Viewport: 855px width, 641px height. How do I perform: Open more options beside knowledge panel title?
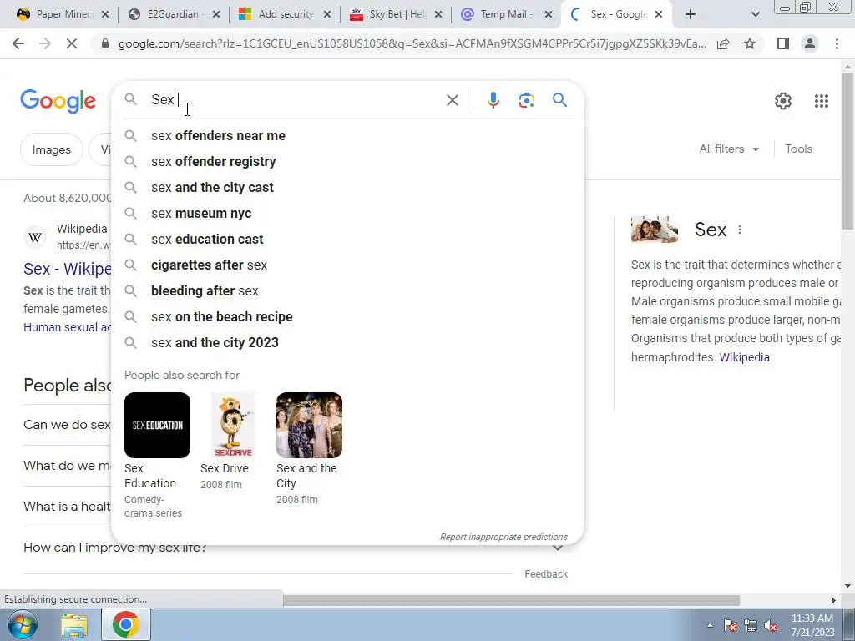coord(740,230)
